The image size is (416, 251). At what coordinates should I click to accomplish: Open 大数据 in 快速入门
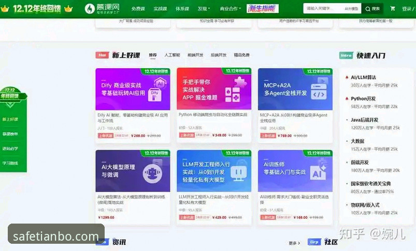pyautogui.click(x=357, y=141)
